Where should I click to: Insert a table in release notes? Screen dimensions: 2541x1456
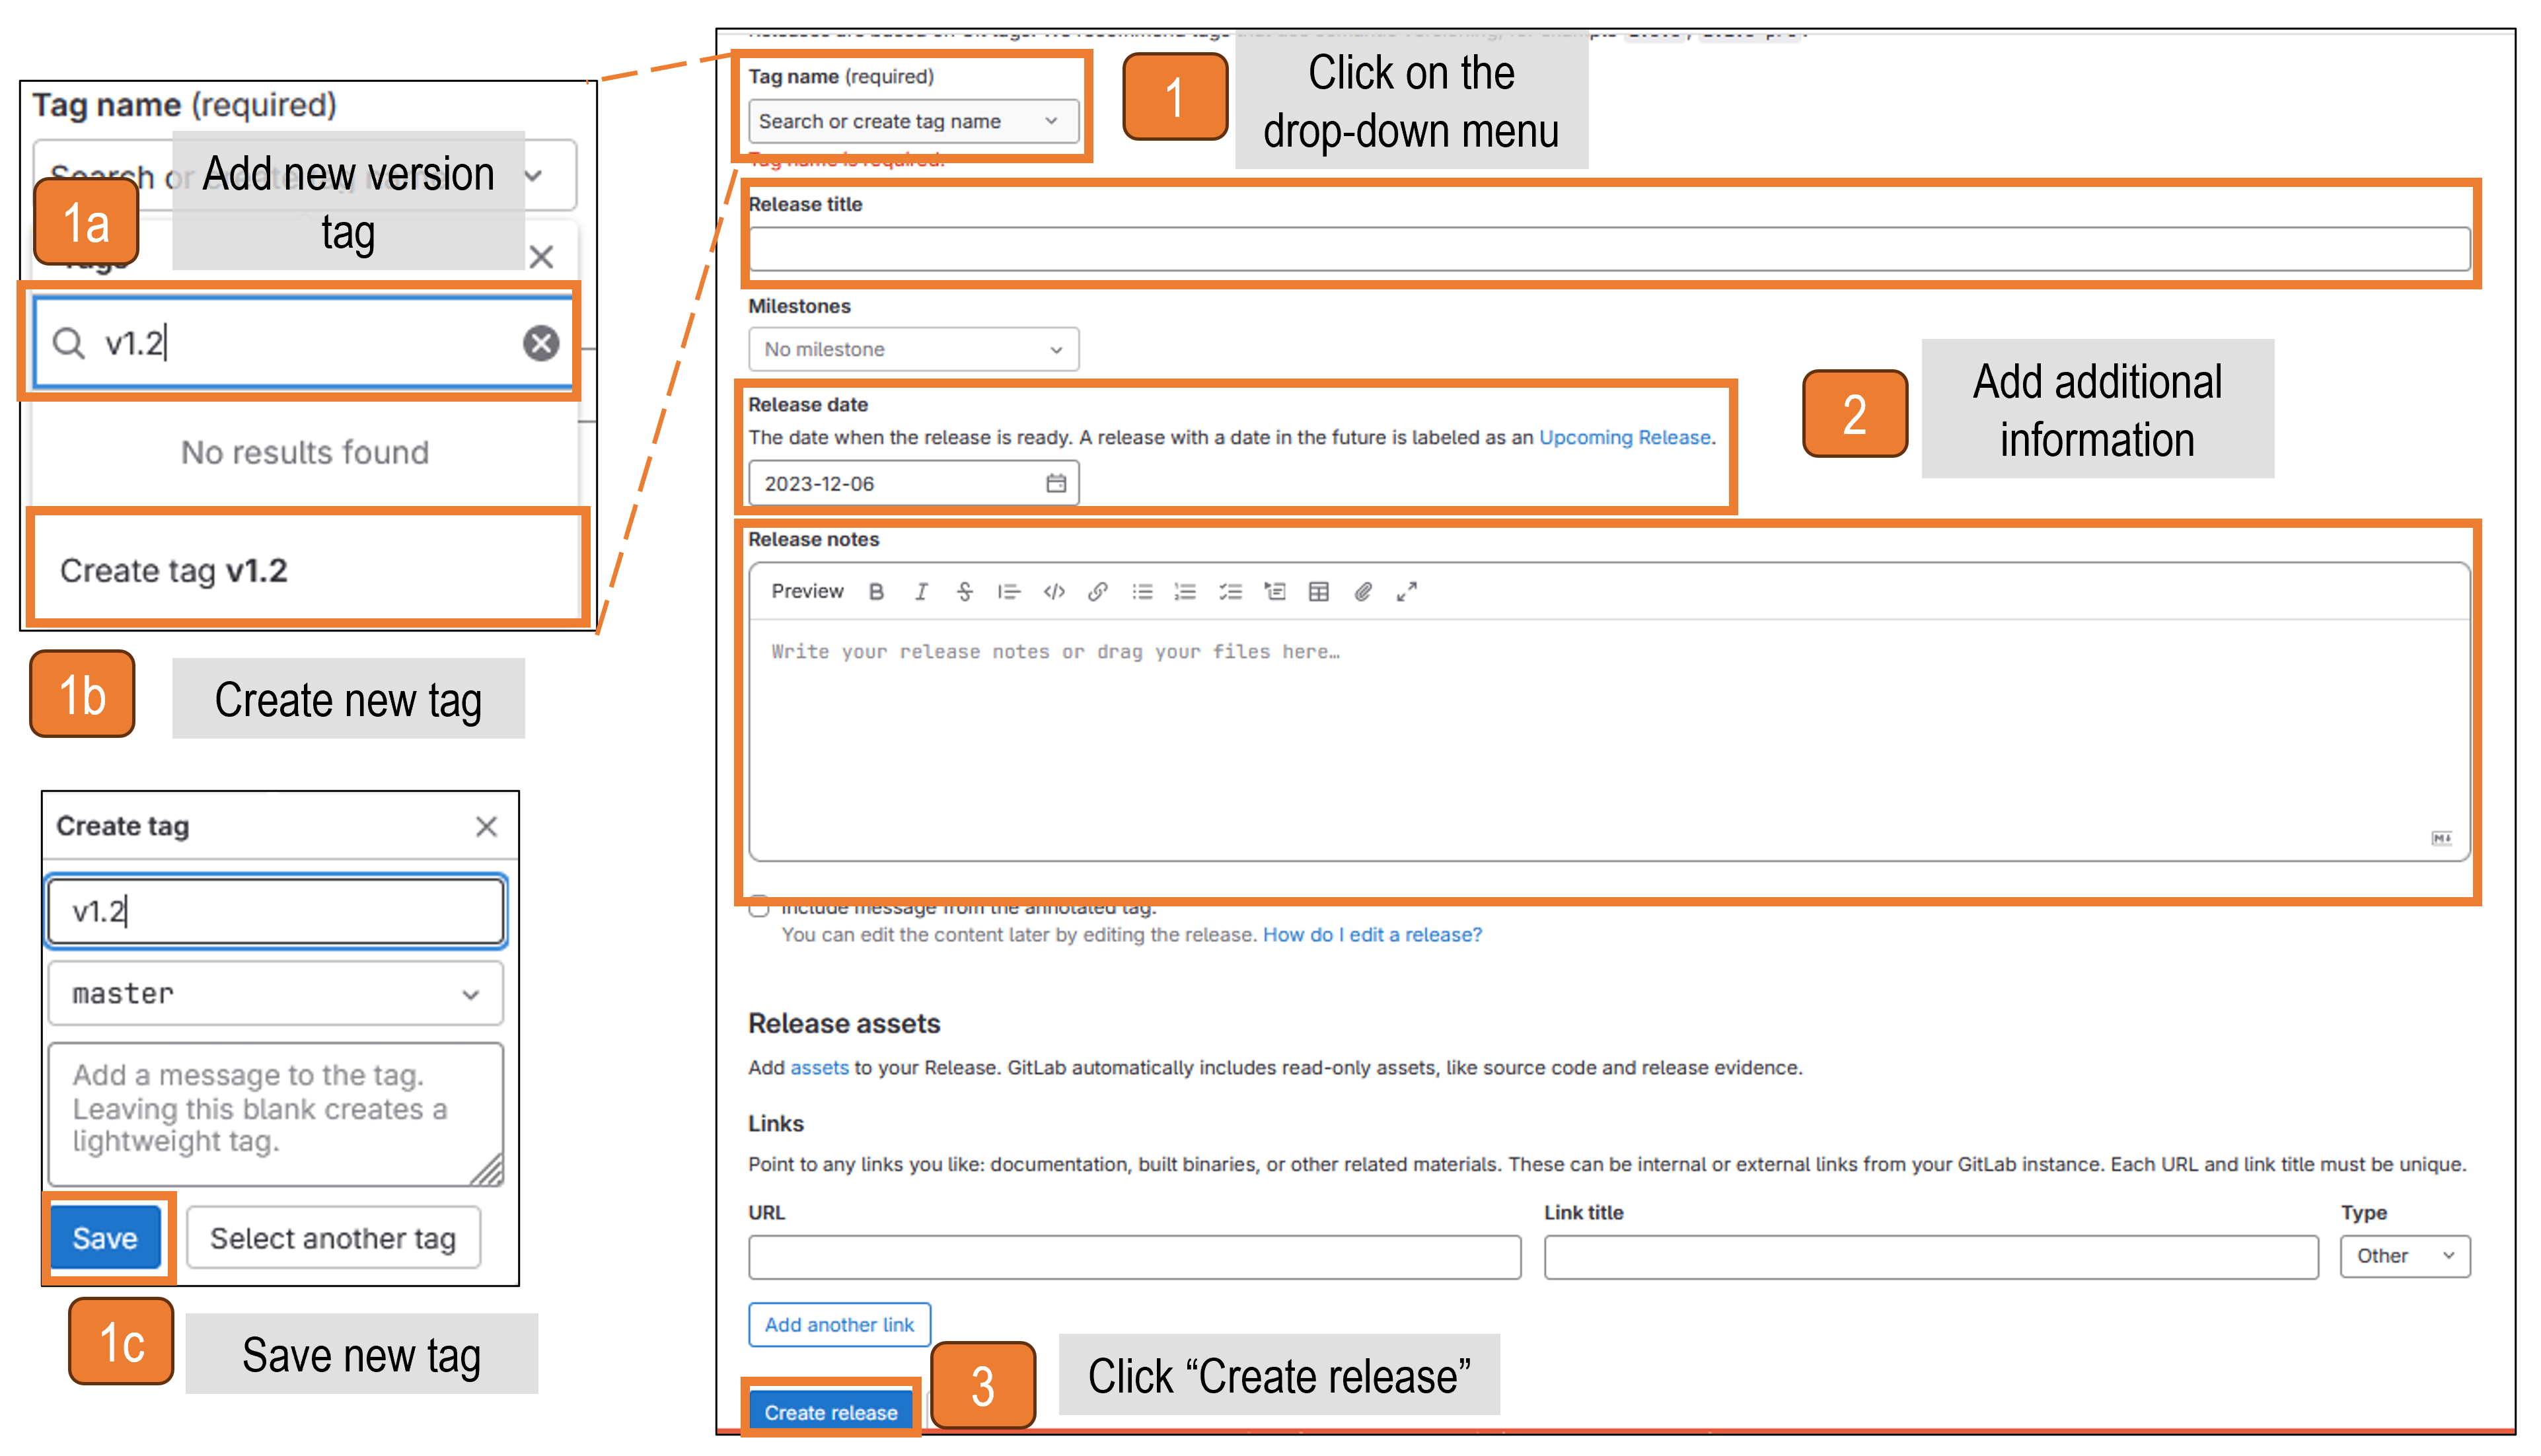[x=1319, y=592]
